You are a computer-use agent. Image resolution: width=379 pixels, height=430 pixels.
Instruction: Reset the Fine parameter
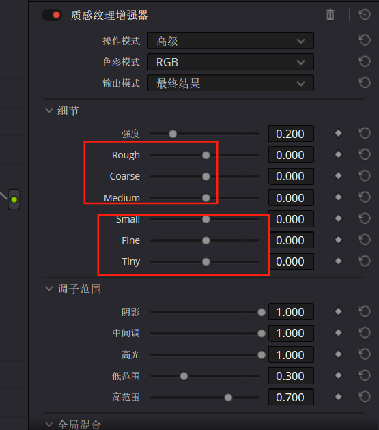[365, 240]
